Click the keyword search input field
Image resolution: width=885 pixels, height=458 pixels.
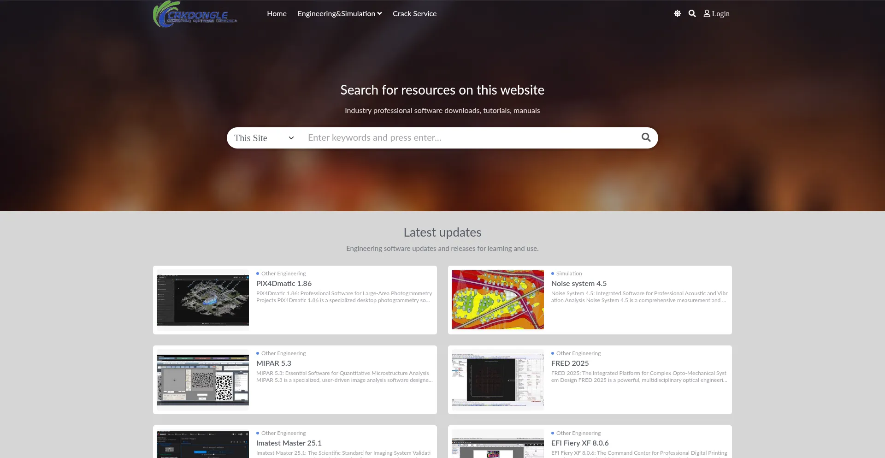click(x=470, y=138)
